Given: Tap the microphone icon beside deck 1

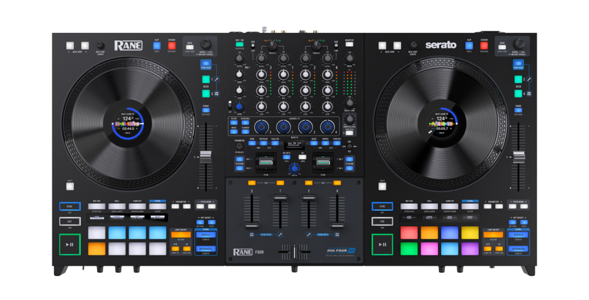Looking at the screenshot, I should click(x=215, y=79).
